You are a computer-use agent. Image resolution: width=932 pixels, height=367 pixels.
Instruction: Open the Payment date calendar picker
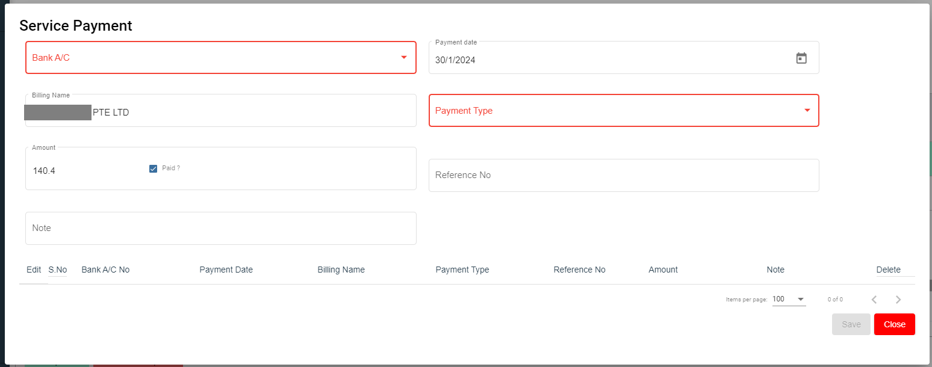[801, 58]
